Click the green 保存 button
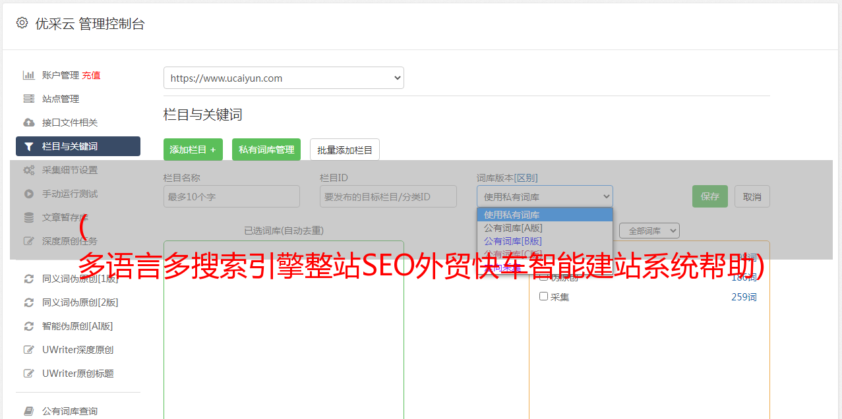 point(710,196)
